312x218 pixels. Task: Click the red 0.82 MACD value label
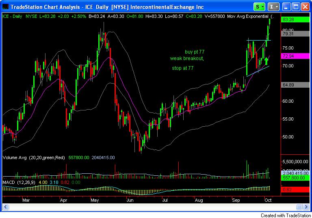tap(295, 190)
